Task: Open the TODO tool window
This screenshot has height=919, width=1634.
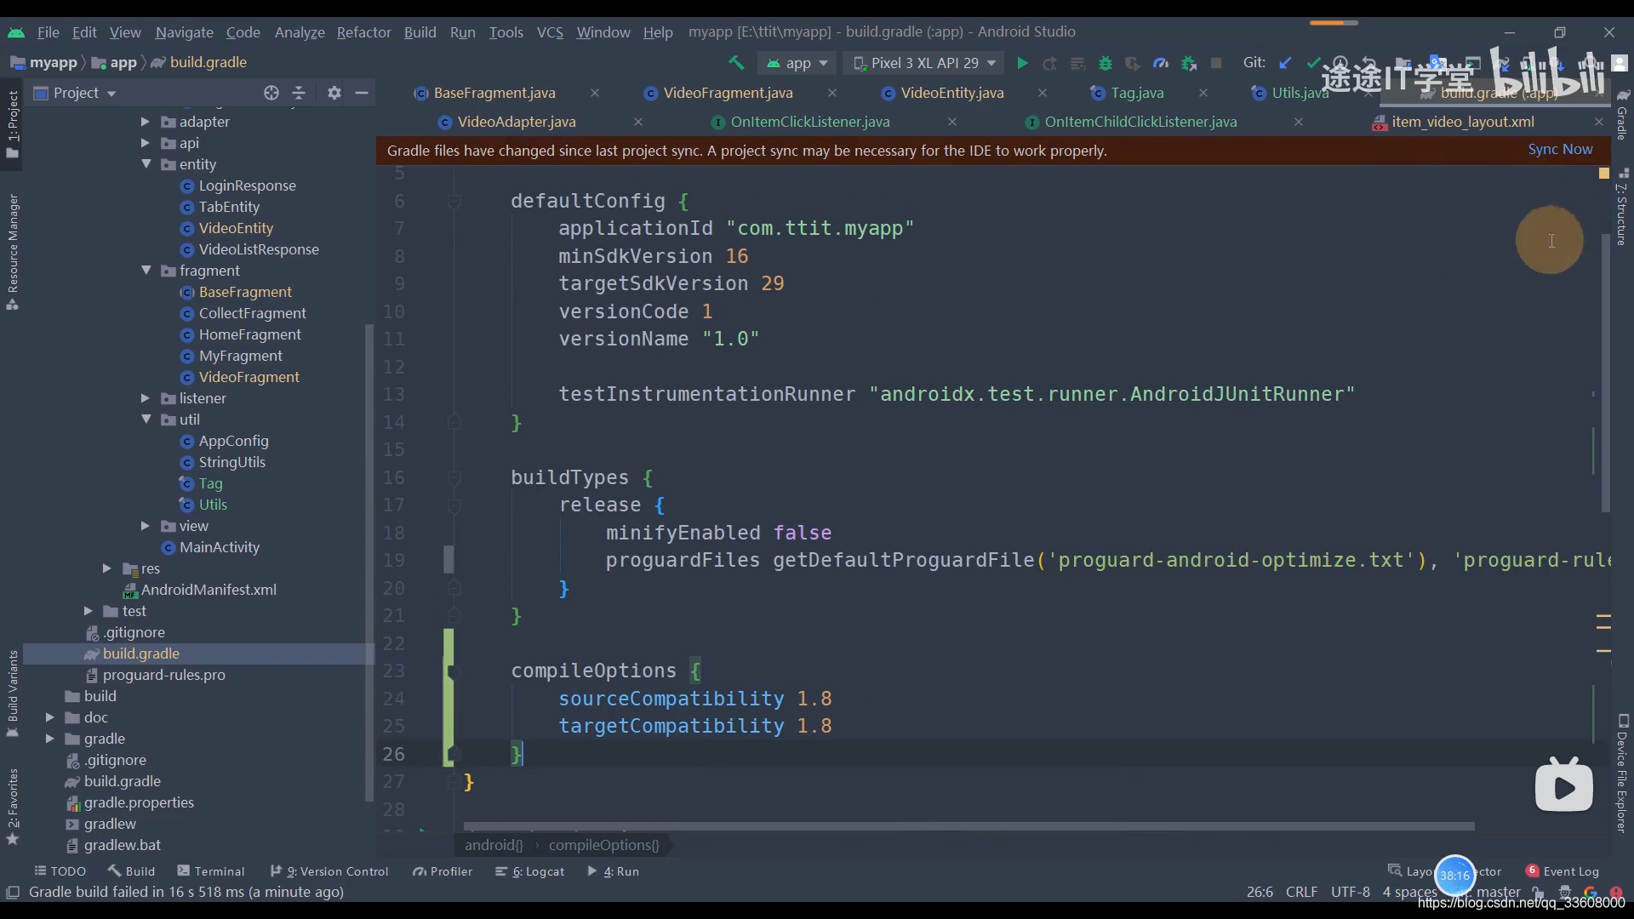Action: (60, 871)
